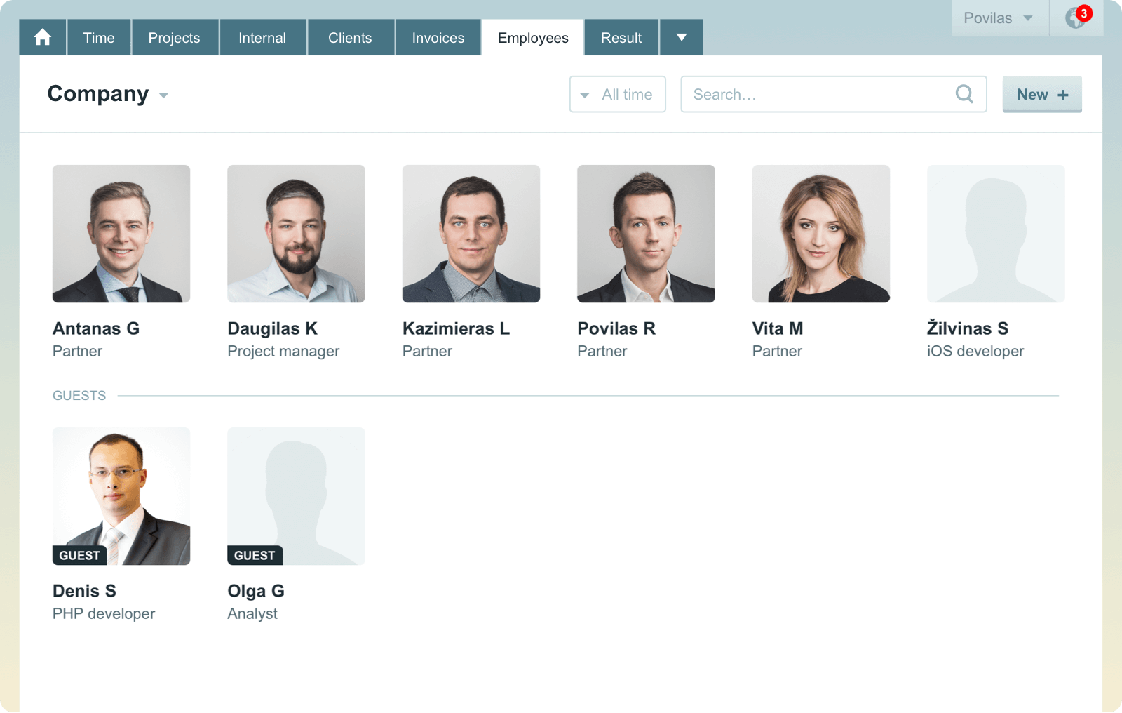
Task: Select Vita M's employee card
Action: [x=820, y=234]
